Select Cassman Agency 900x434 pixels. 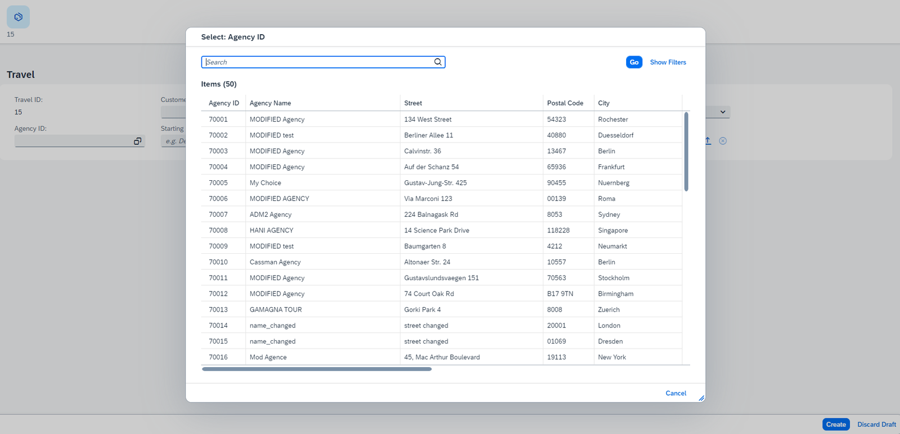(442, 262)
